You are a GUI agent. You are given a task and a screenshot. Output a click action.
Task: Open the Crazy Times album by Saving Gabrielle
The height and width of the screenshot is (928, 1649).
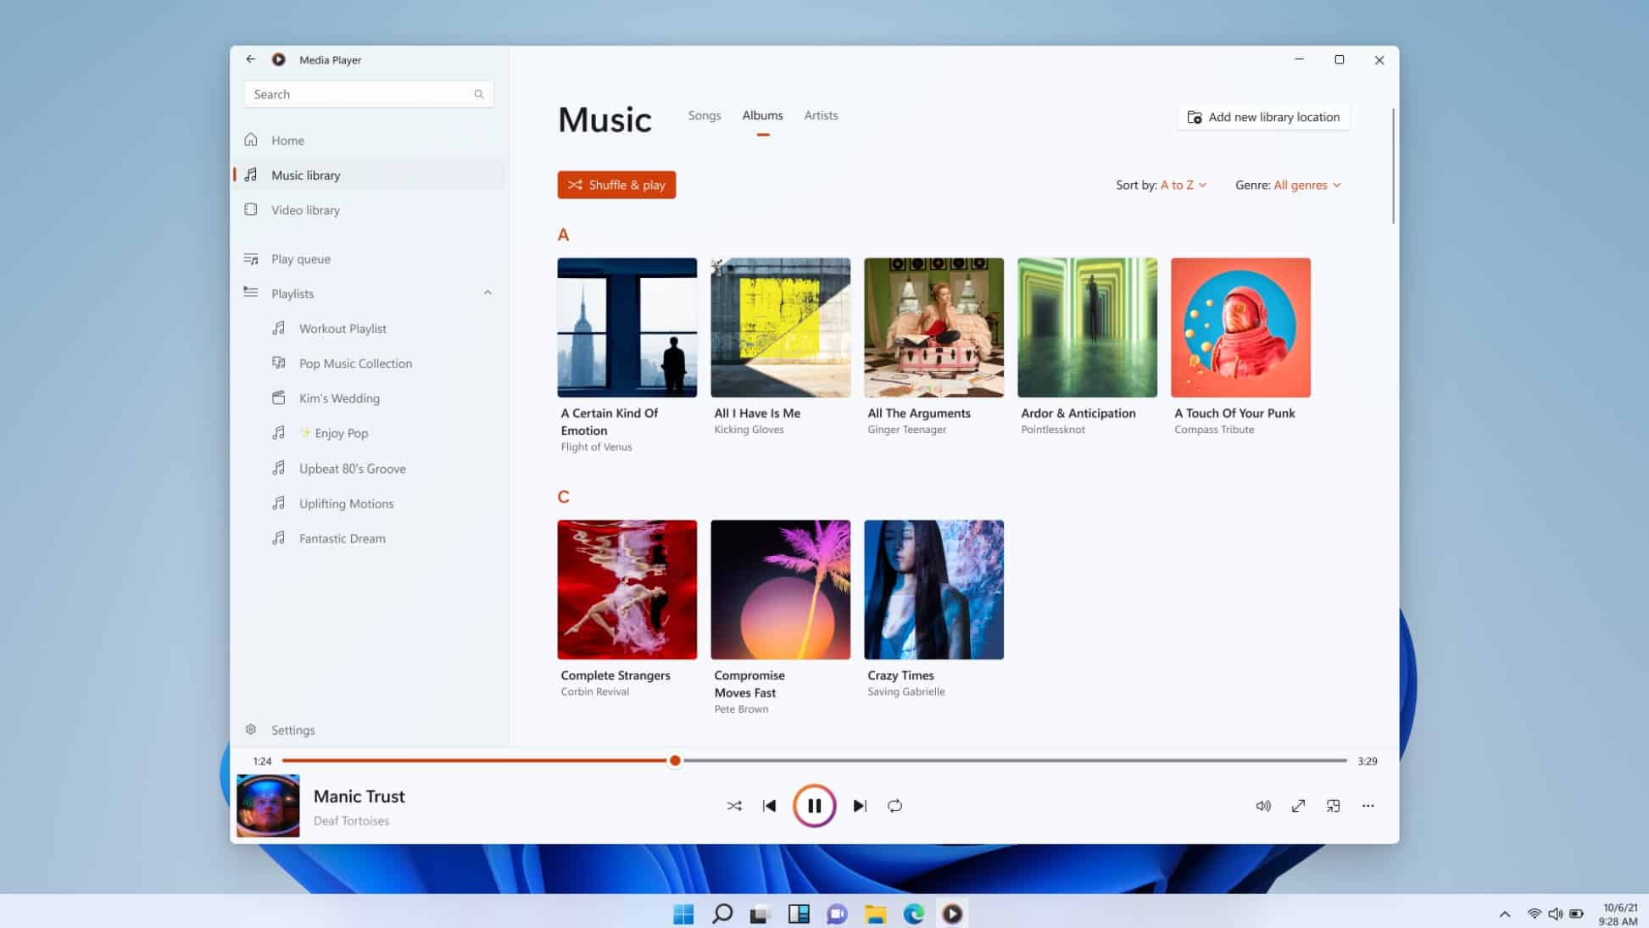coord(933,588)
